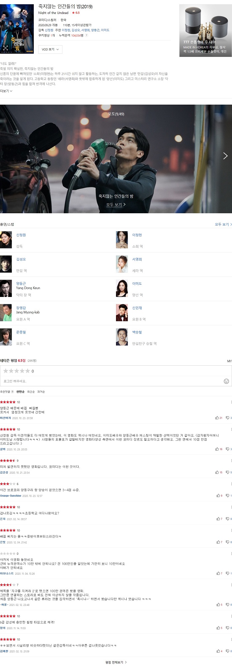Screen dimensions: 232x668
Task: Open the VOD 보기 dropdown
Action: pos(50,49)
